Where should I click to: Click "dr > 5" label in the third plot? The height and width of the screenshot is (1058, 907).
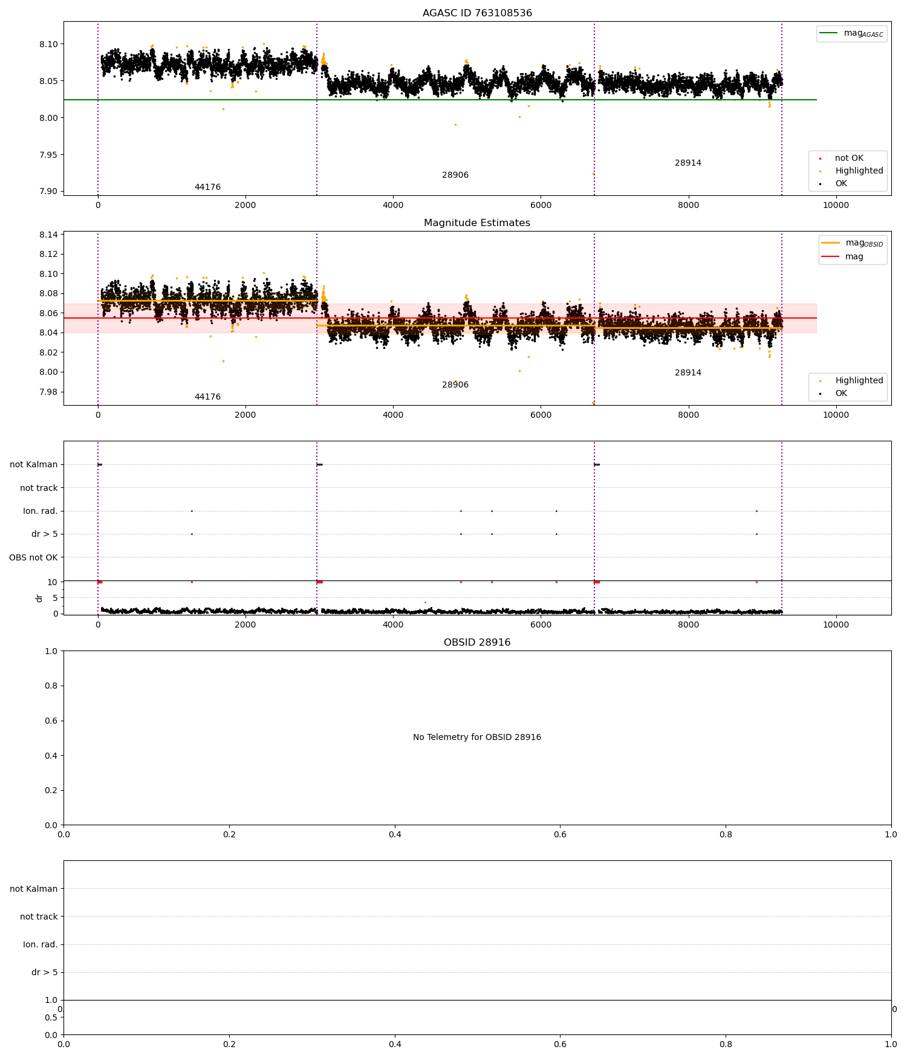point(45,534)
